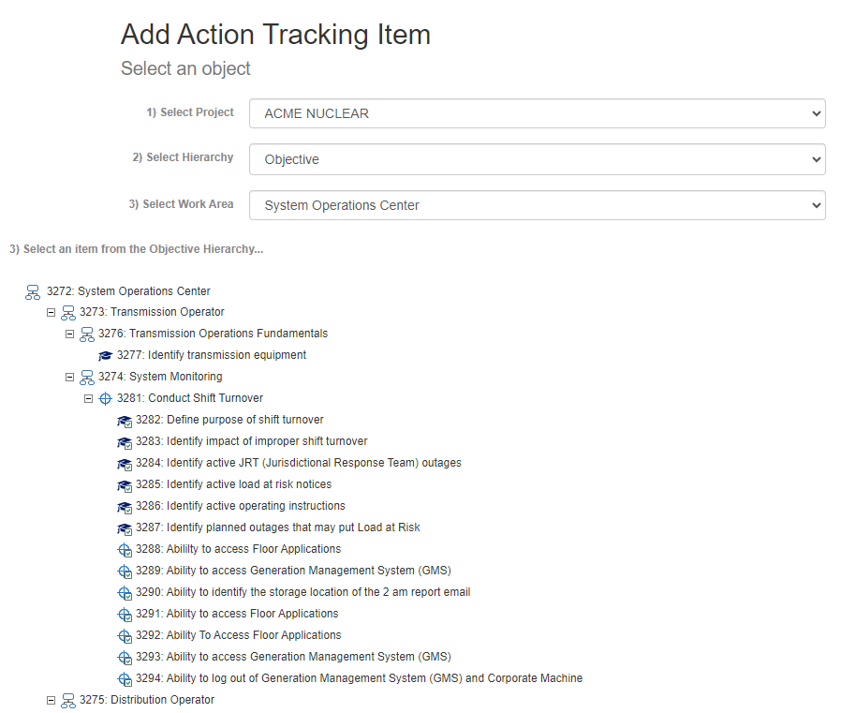841x713 pixels.
Task: Click the crosshair icon beside 3281 Conduct Shift Turnover
Action: [x=106, y=399]
